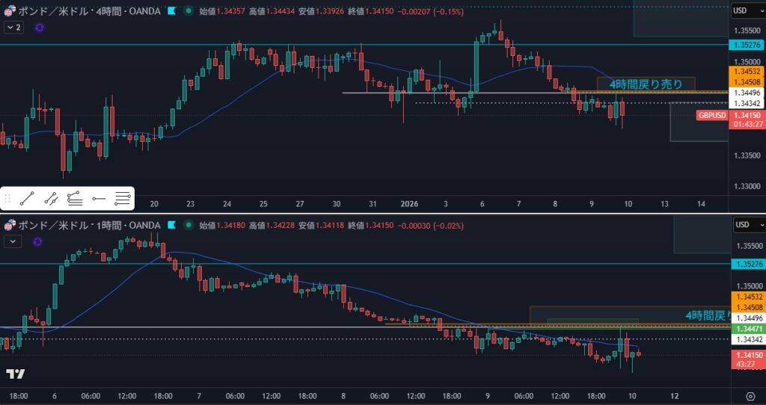Click the 4時間戻り売り annotation on upper chart

[645, 84]
